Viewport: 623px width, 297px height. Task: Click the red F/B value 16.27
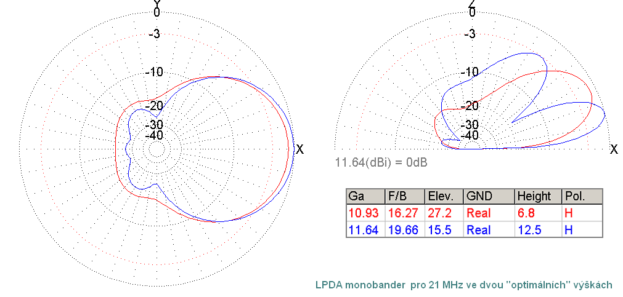(401, 213)
